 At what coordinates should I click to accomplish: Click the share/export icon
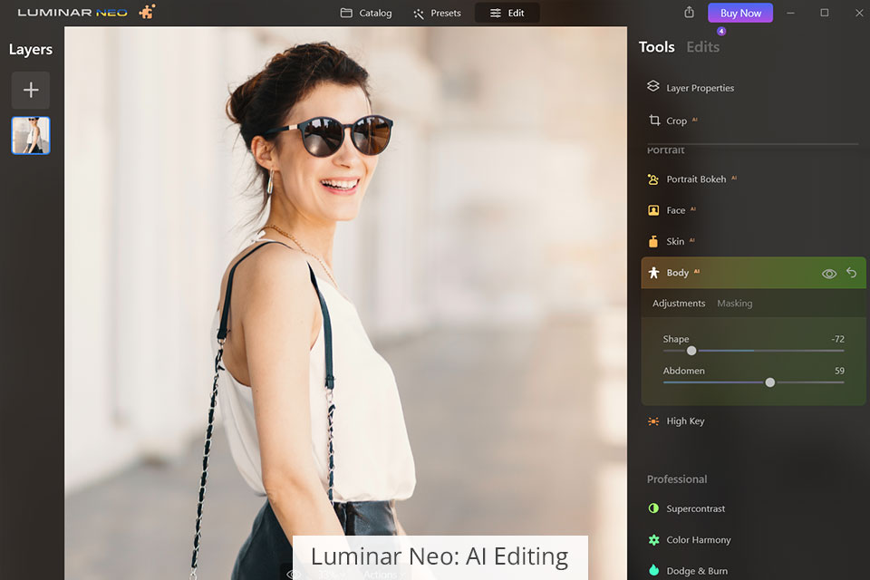(689, 12)
